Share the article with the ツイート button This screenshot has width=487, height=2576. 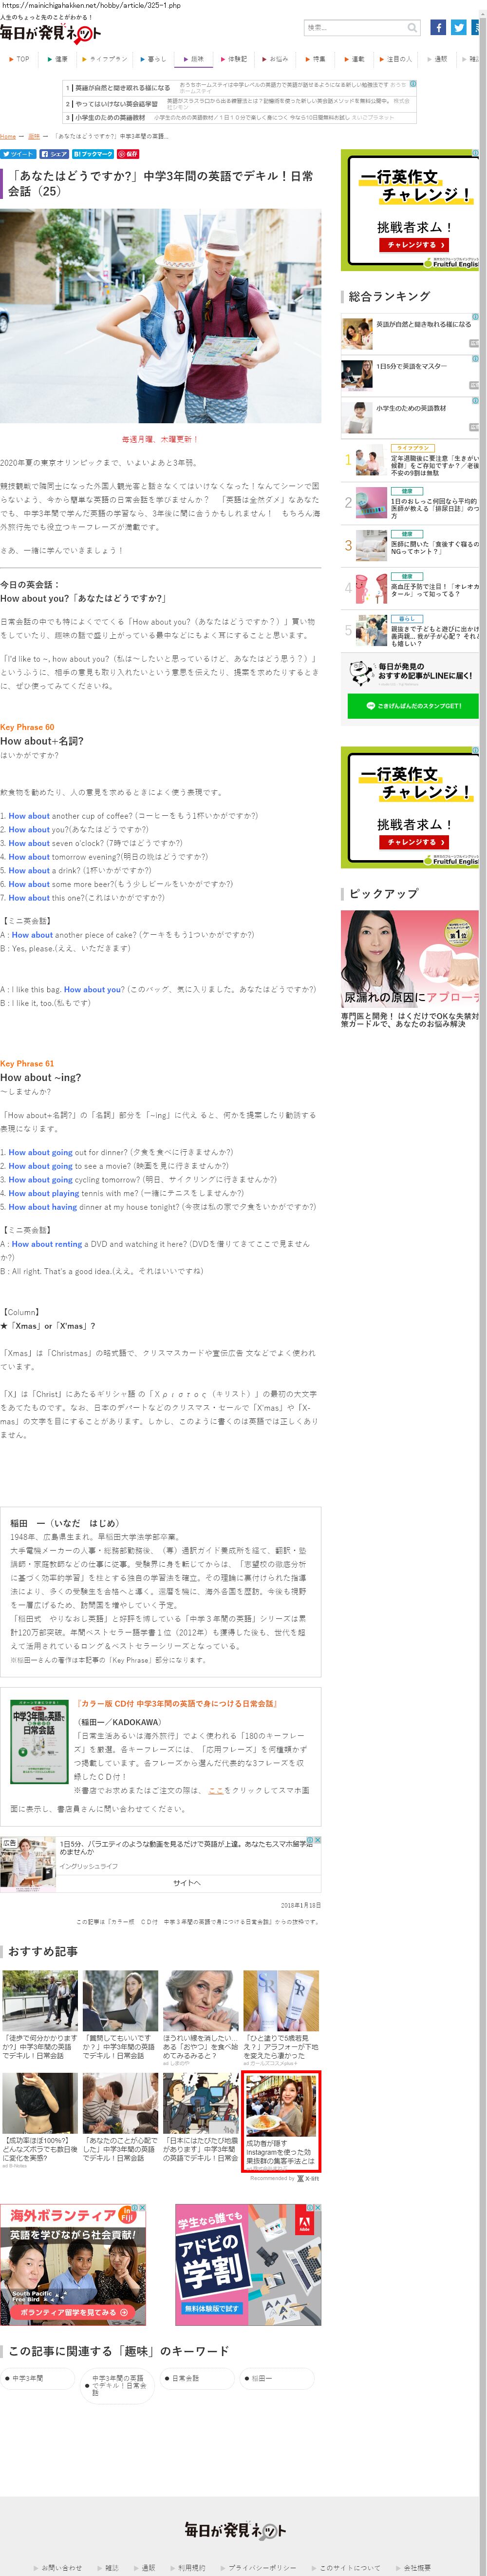pos(18,154)
